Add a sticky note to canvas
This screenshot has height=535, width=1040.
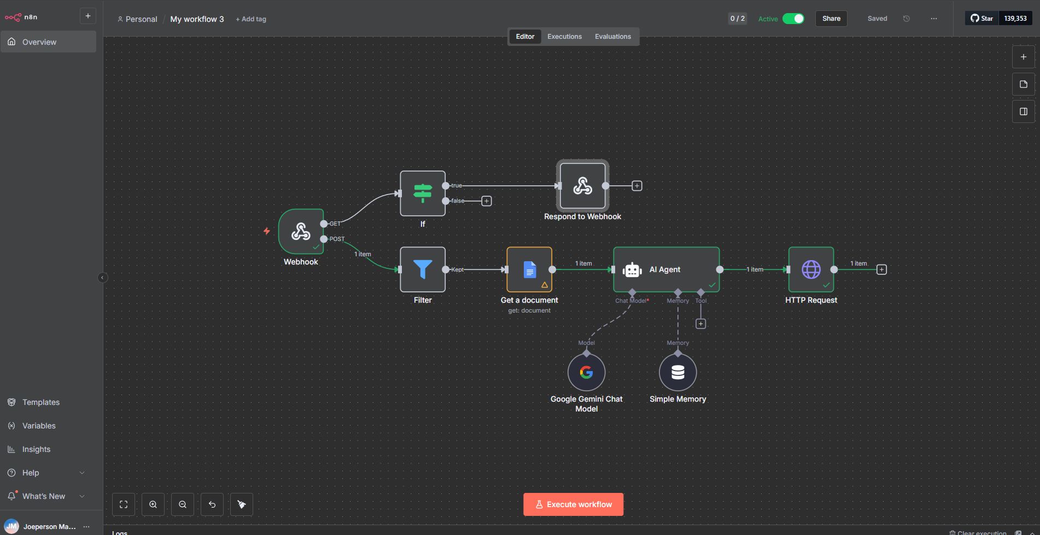click(x=1023, y=84)
